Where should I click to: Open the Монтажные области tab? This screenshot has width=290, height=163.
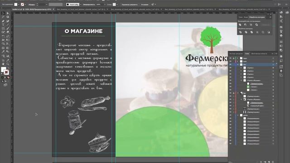(259, 53)
